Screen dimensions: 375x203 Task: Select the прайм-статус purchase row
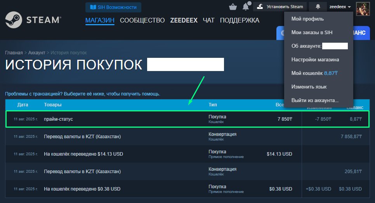(x=187, y=119)
